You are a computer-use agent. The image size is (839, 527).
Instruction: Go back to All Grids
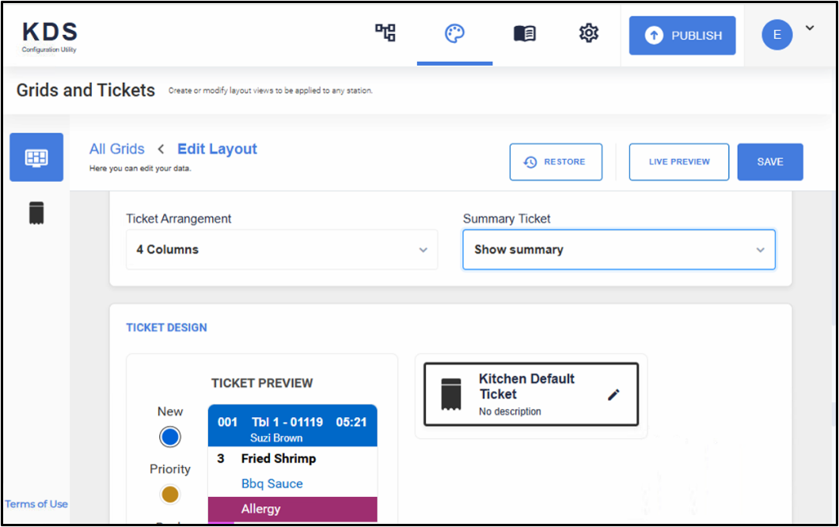click(116, 149)
